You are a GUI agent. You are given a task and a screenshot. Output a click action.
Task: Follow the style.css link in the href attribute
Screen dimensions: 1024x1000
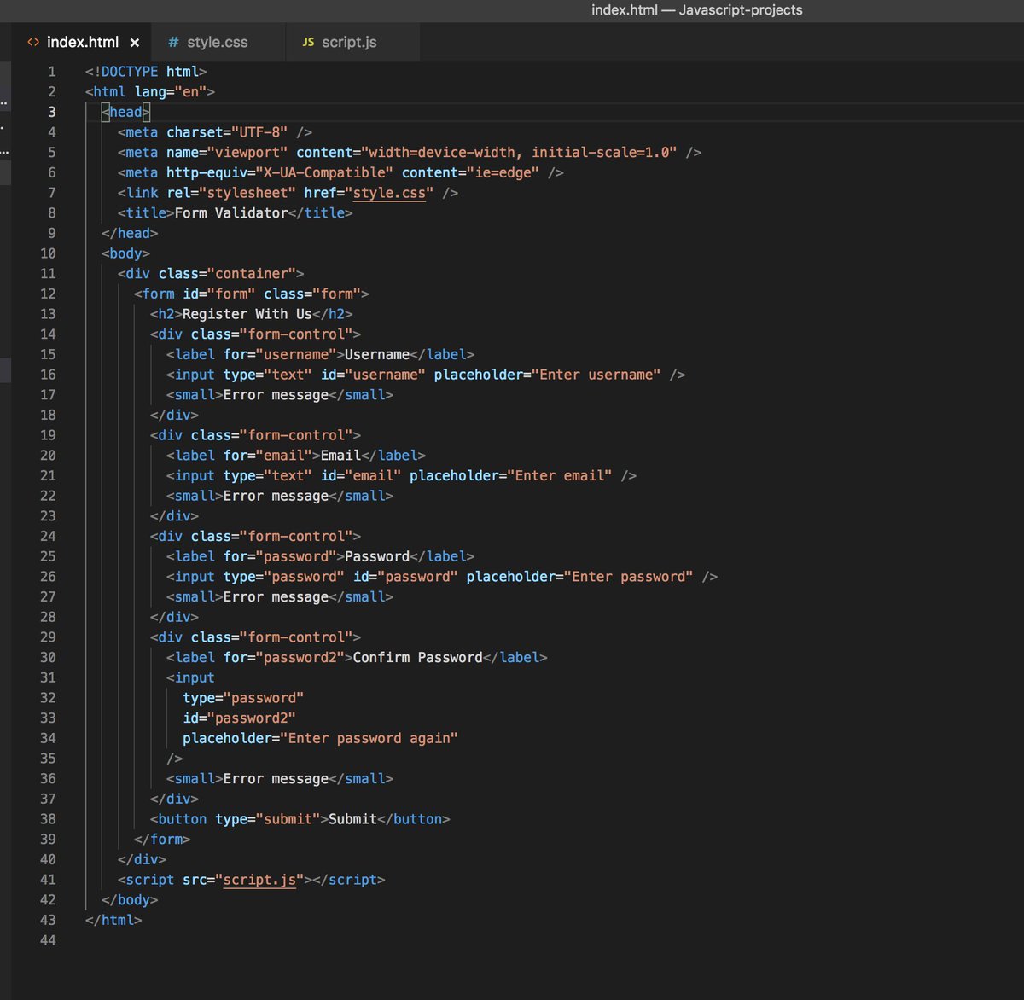[389, 193]
